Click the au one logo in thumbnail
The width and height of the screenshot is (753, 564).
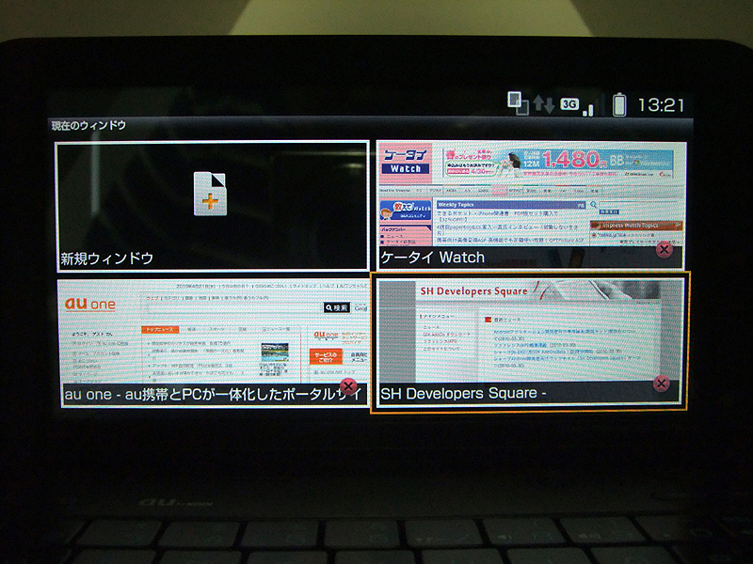tap(90, 304)
